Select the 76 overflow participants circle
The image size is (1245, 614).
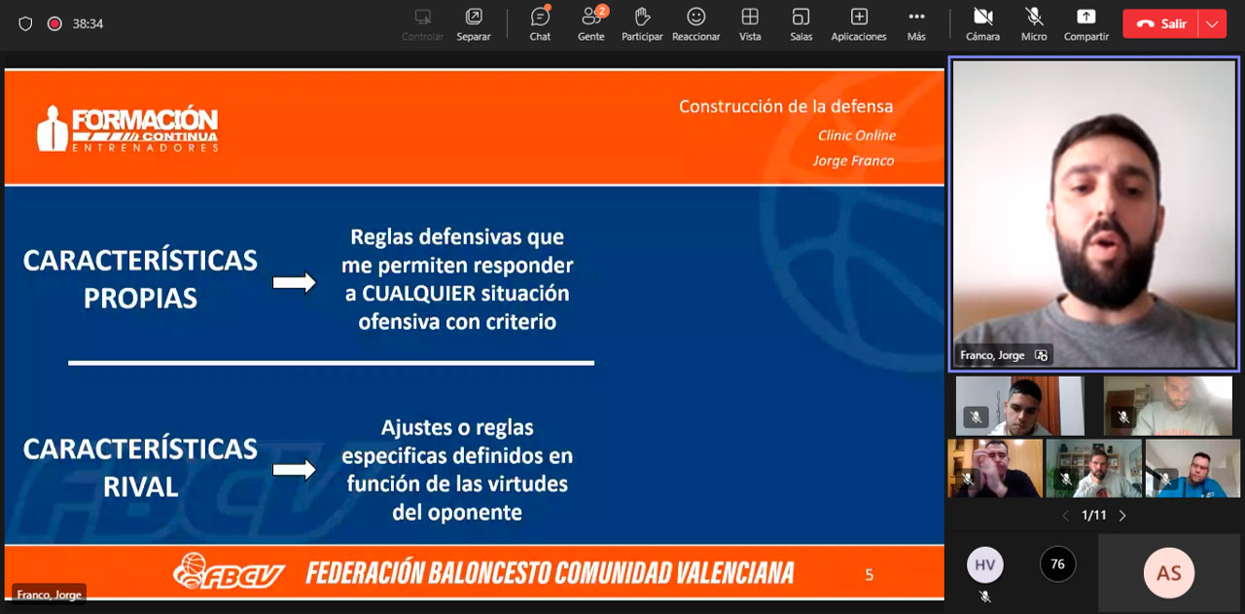pyautogui.click(x=1057, y=564)
